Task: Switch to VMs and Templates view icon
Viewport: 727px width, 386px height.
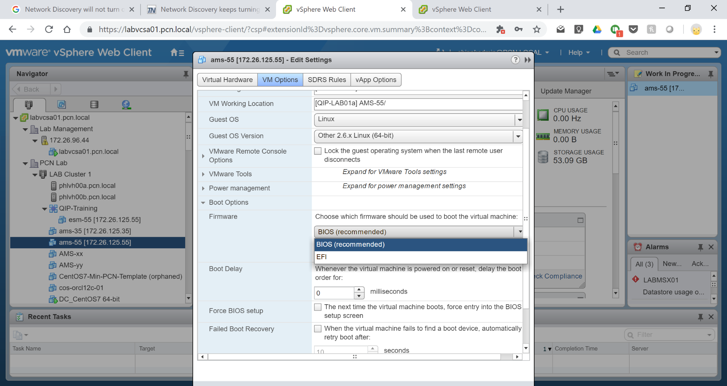Action: [x=62, y=104]
